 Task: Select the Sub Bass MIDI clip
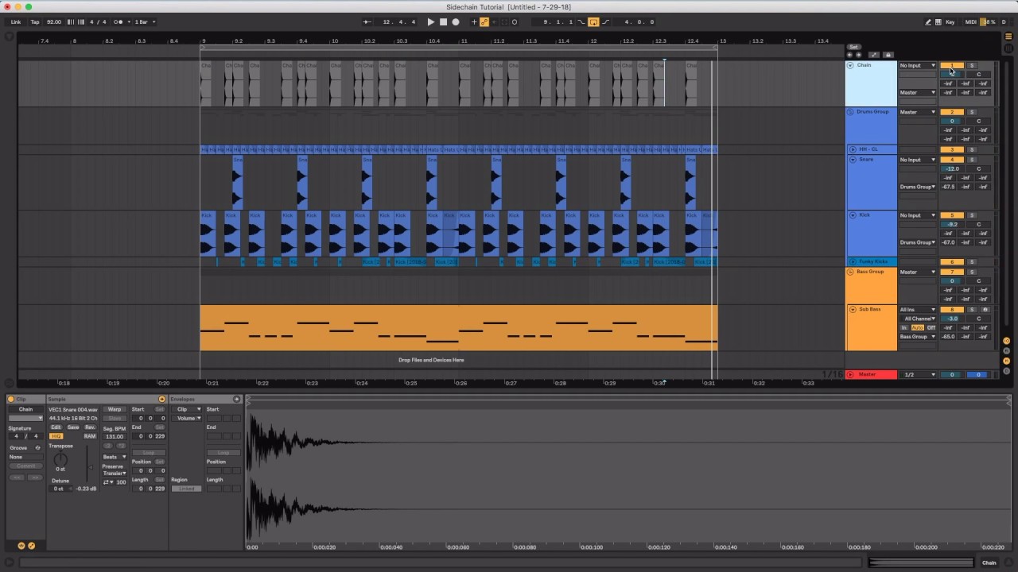458,328
